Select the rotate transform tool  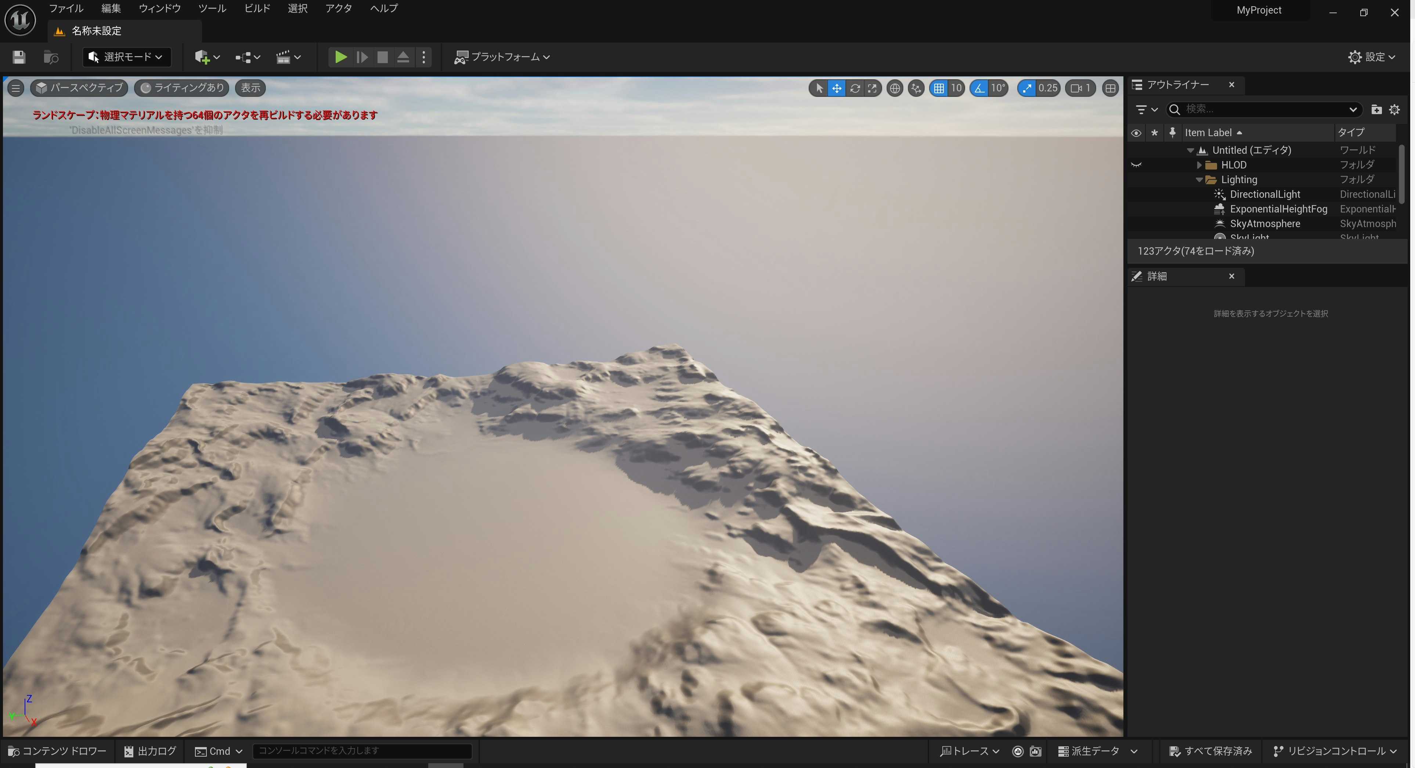point(855,88)
